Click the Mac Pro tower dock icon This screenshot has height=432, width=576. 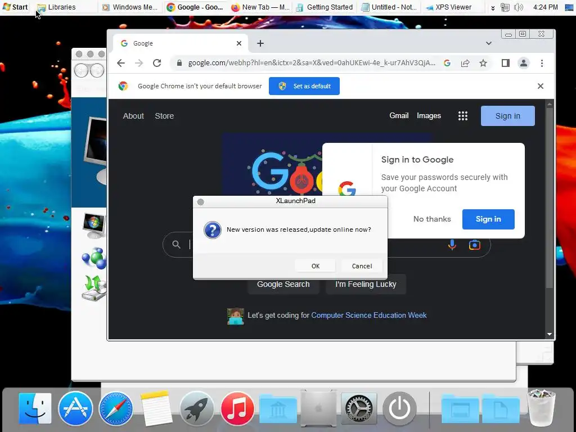click(318, 408)
